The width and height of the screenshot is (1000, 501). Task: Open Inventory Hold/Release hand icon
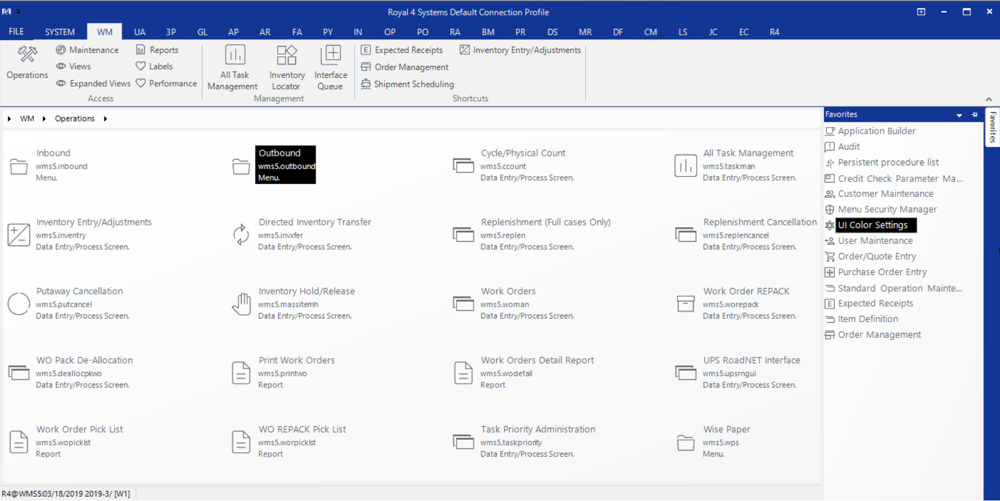click(241, 303)
